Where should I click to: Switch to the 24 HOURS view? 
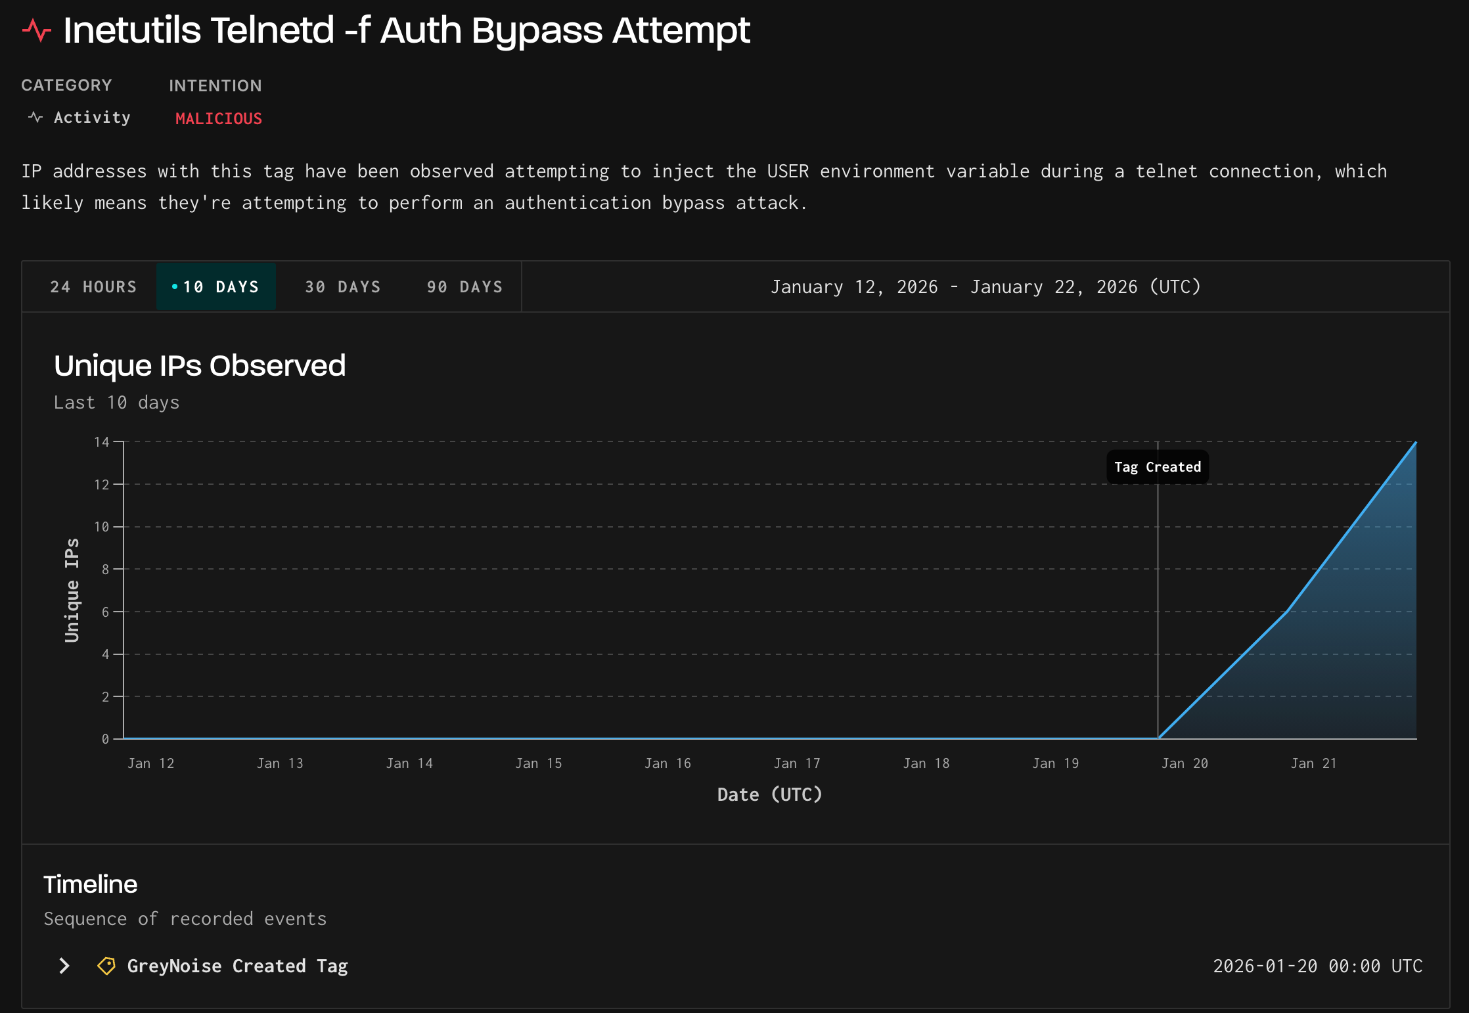(93, 286)
